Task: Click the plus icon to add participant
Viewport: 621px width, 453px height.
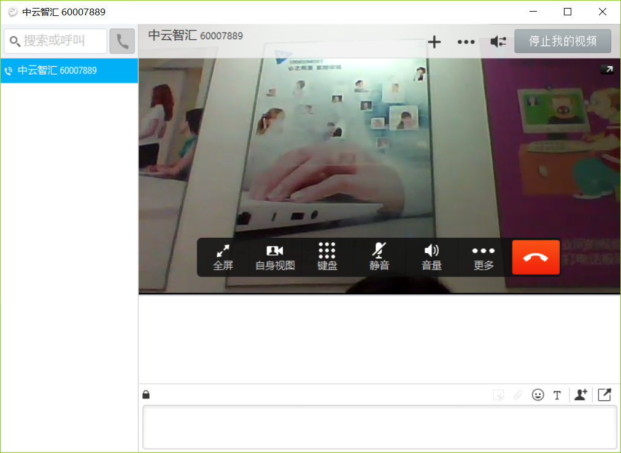Action: [434, 42]
